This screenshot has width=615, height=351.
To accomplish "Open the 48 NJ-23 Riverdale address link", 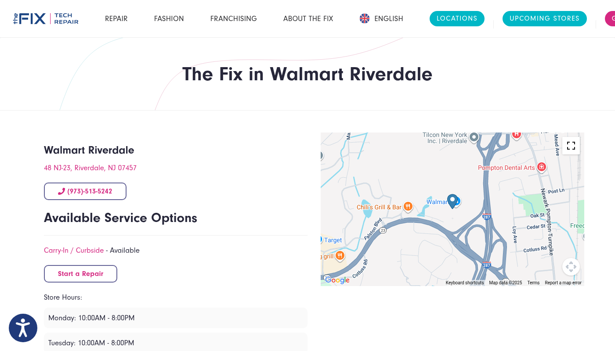I will 90,168.
